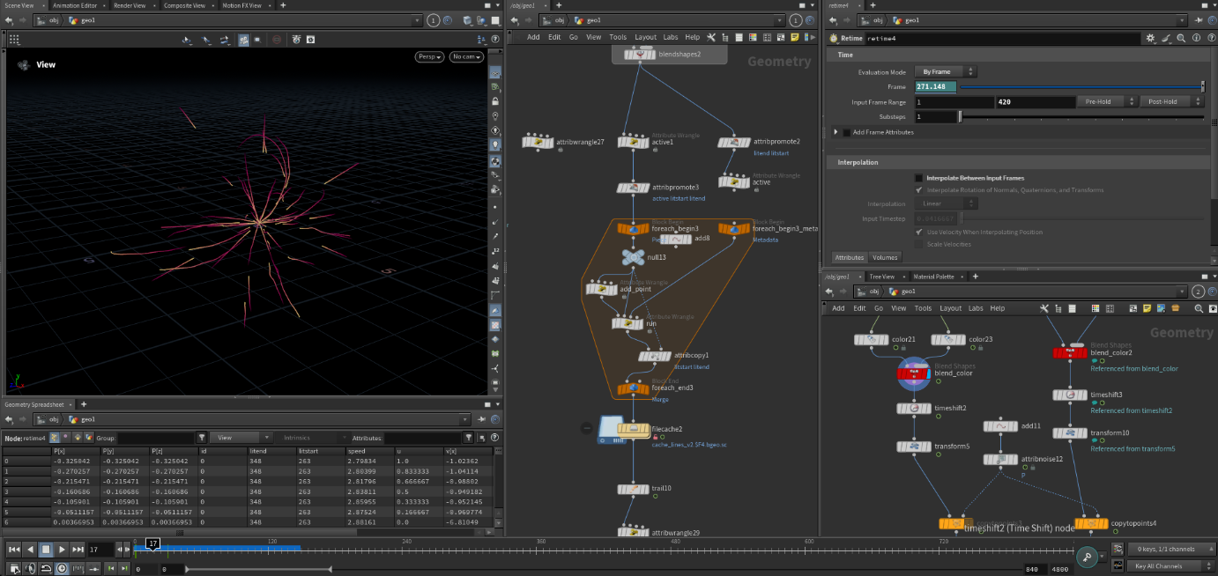
Task: Open the Persp viewport dropdown
Action: 428,56
